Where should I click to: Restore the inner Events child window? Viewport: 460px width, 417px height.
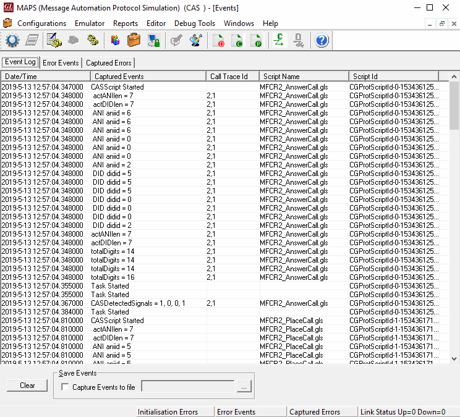coord(442,23)
